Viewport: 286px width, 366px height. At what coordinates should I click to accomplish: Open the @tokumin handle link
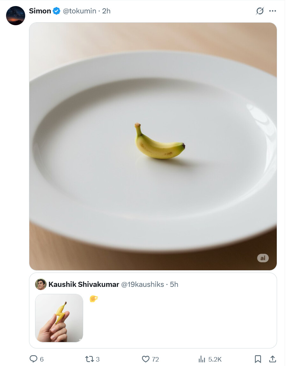(79, 11)
